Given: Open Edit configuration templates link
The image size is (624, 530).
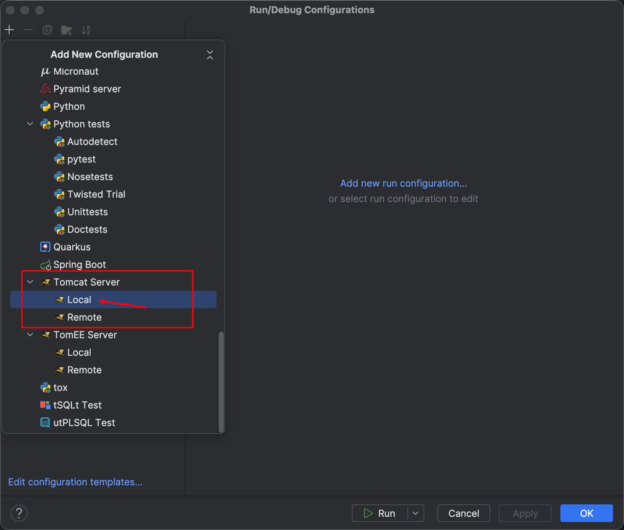Looking at the screenshot, I should [x=75, y=482].
